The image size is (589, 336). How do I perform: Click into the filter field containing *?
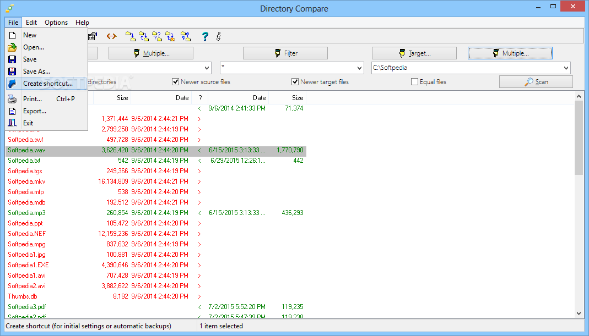(x=288, y=68)
